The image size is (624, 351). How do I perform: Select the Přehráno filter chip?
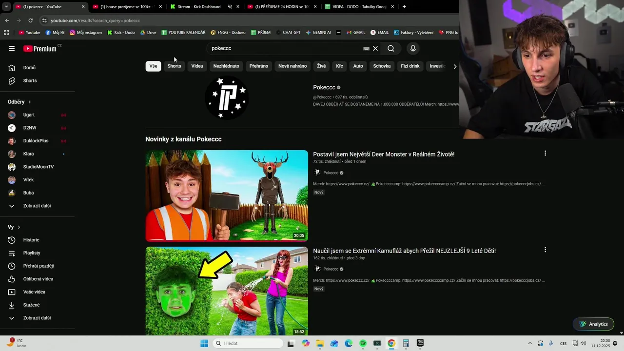tap(259, 66)
